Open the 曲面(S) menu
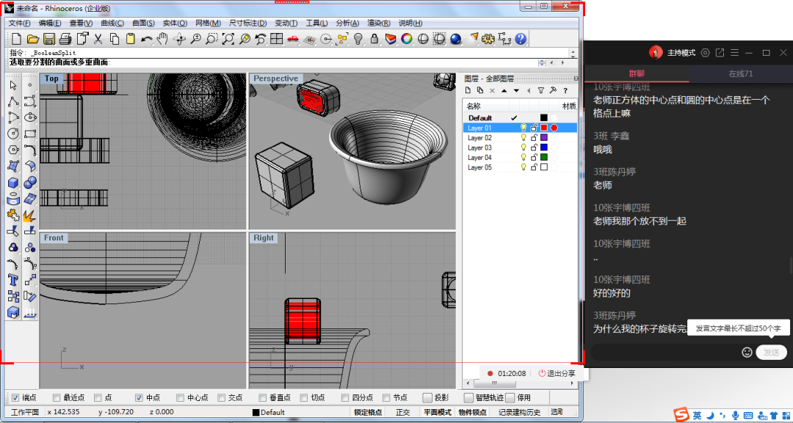The image size is (793, 423). tap(143, 23)
